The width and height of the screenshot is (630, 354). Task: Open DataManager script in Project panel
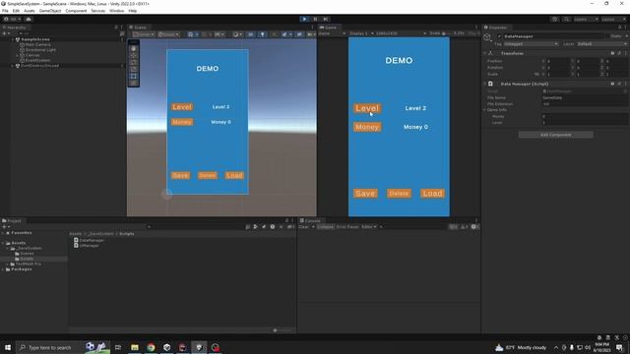tap(89, 240)
